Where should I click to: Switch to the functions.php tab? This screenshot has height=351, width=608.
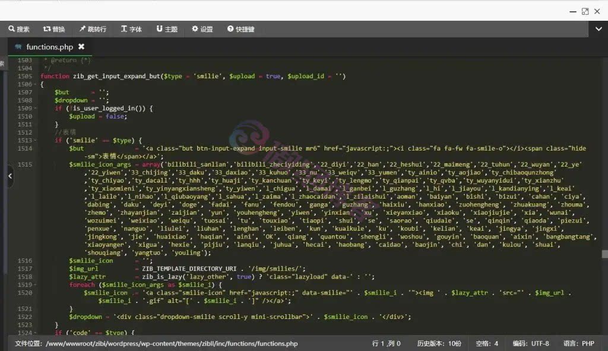49,47
